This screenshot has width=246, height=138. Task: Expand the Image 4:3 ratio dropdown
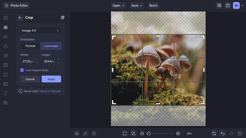(41, 31)
